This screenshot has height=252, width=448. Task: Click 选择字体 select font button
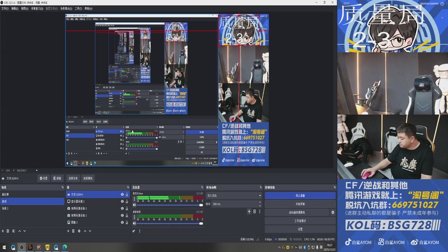pos(73,178)
